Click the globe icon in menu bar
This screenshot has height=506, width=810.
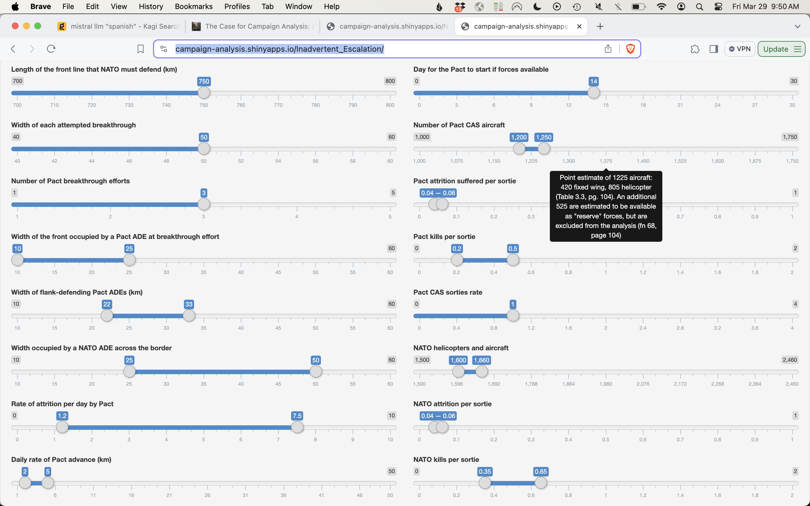coord(479,6)
